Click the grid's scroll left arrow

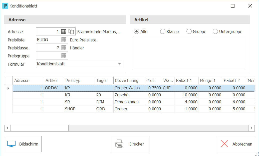[x=8, y=128]
